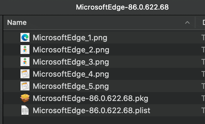Click the cardboard box package icon
Viewport: 205px width, 124px height.
tap(25, 98)
